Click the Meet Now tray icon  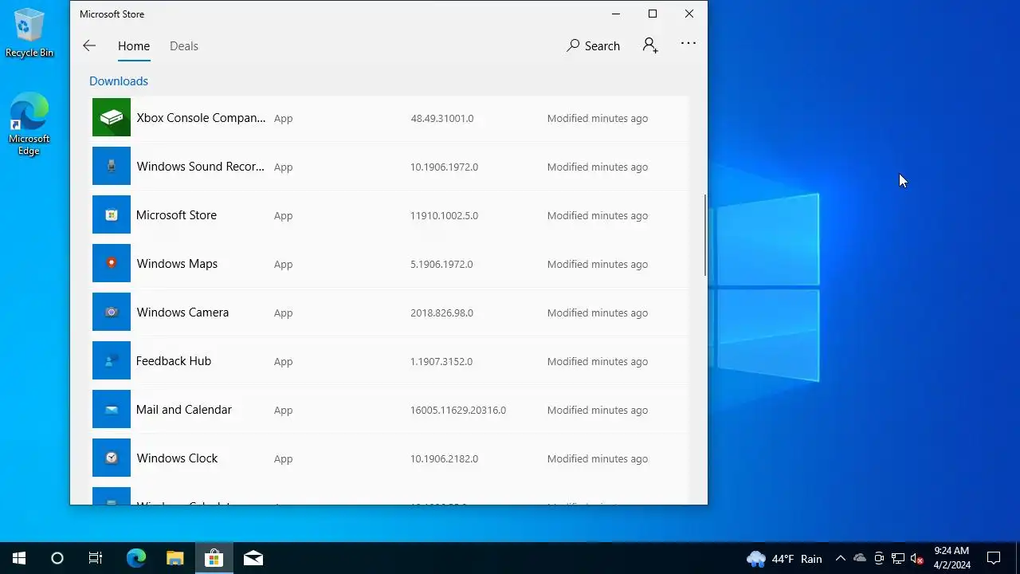coord(879,558)
